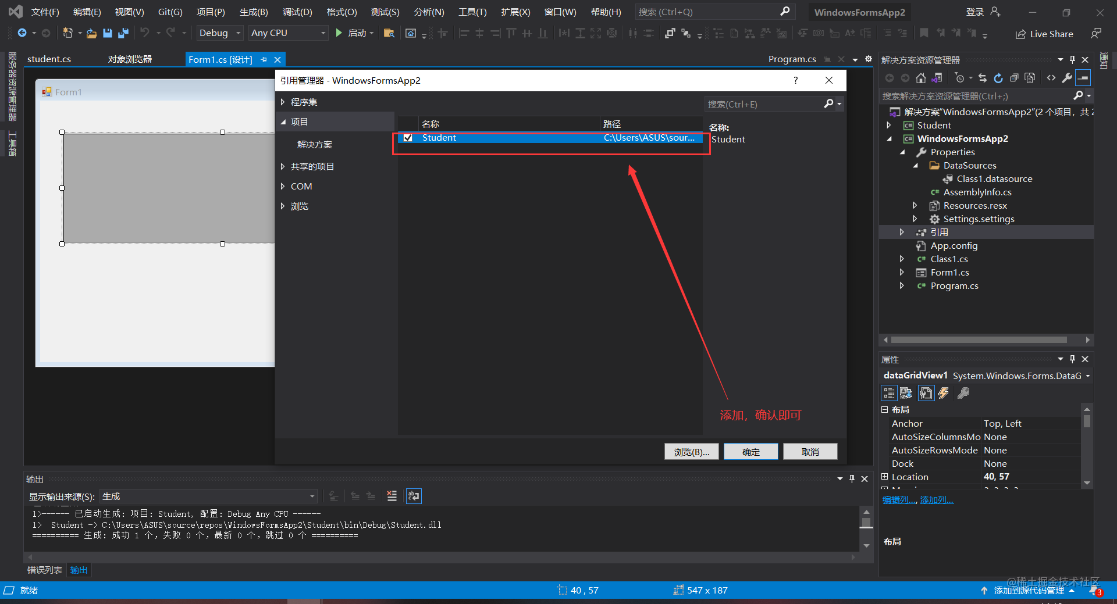
Task: Collapse the DataSources folder node
Action: [x=916, y=166]
